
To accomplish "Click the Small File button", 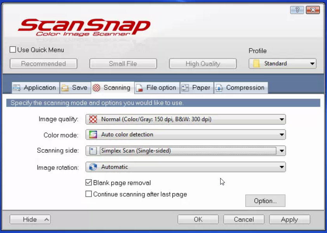I will (x=123, y=64).
